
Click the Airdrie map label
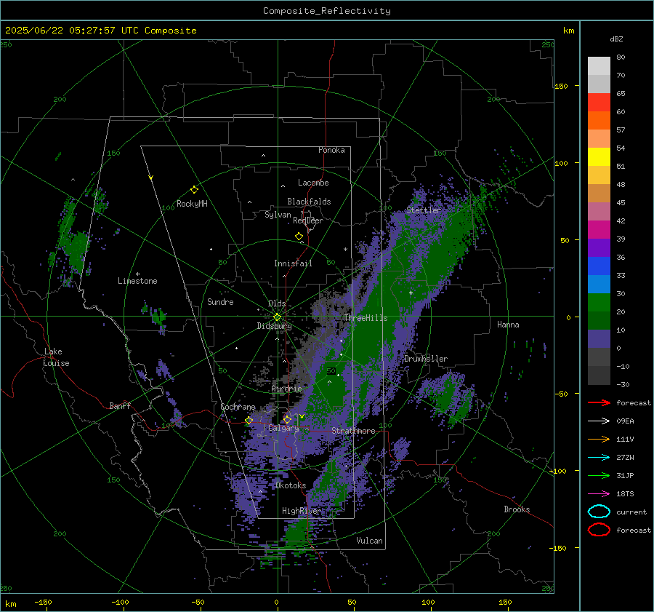pos(286,389)
